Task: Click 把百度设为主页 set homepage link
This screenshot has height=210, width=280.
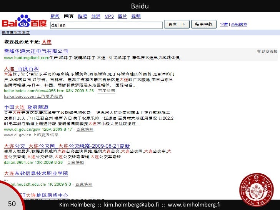Action: coord(16,32)
